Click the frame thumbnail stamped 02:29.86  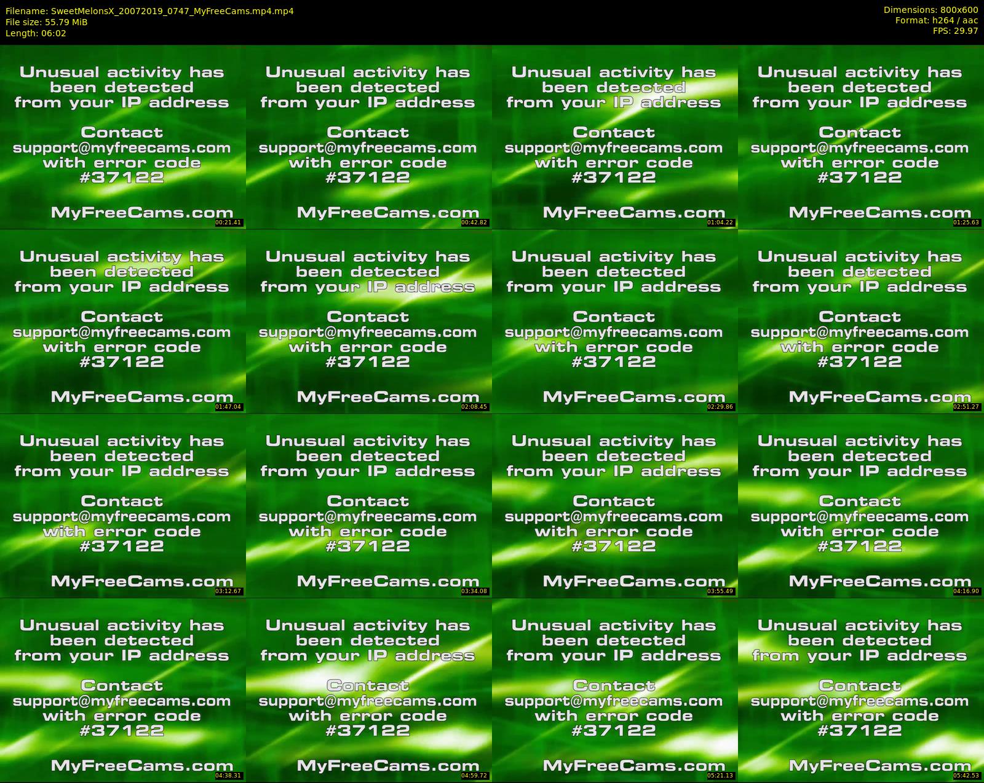coord(614,321)
